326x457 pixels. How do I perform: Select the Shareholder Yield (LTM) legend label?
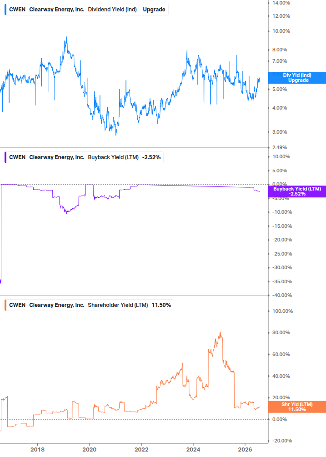tap(118, 305)
